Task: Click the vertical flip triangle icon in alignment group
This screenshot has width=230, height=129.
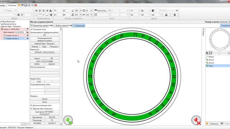Action: [x=51, y=15]
